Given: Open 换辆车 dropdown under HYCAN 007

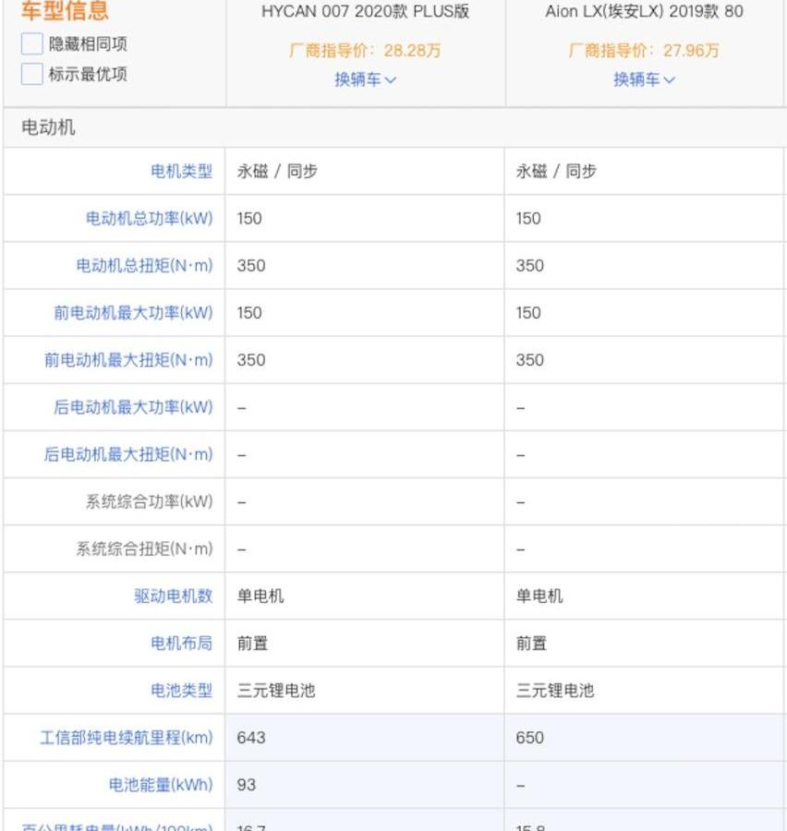Looking at the screenshot, I should [366, 79].
